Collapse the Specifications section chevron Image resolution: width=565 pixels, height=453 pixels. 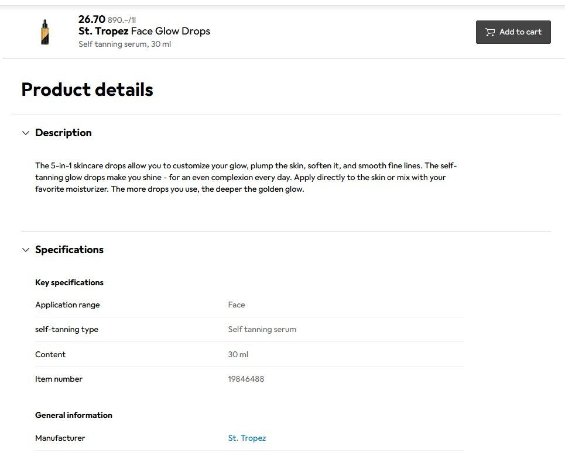click(26, 250)
